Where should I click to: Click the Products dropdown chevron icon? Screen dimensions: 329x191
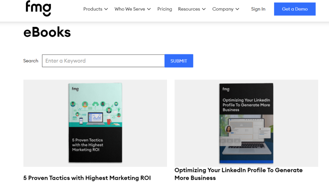pyautogui.click(x=106, y=9)
